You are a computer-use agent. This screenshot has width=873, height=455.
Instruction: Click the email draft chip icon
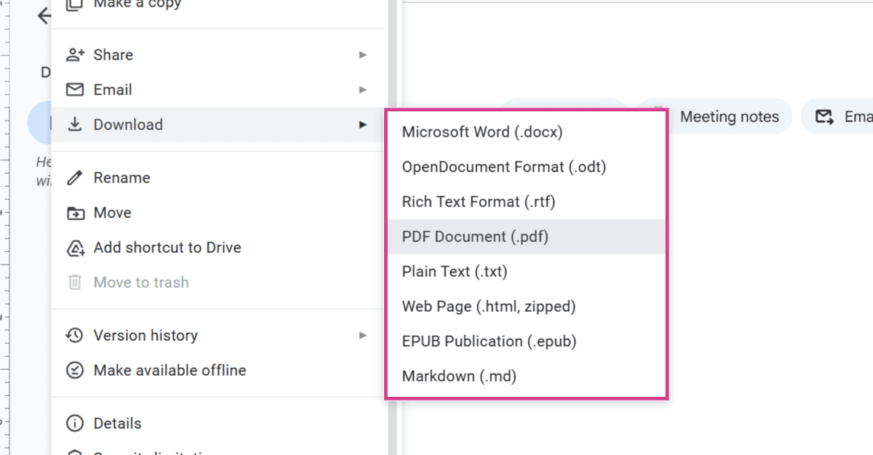click(824, 116)
